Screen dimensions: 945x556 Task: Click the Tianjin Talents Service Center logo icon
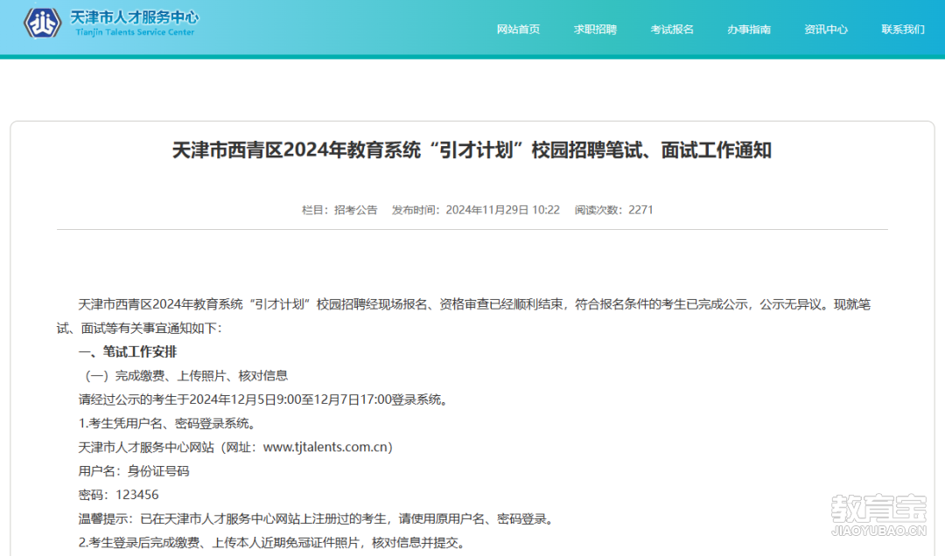coord(42,23)
